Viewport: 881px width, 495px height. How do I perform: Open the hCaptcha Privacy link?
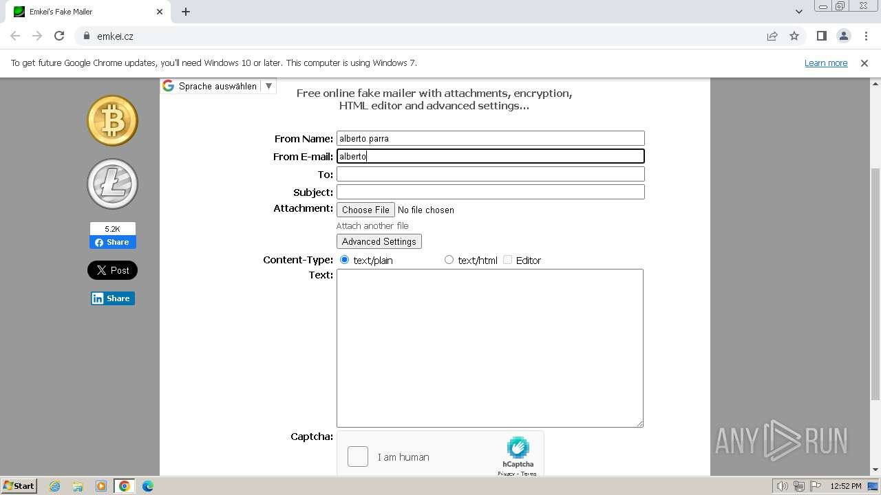[507, 474]
